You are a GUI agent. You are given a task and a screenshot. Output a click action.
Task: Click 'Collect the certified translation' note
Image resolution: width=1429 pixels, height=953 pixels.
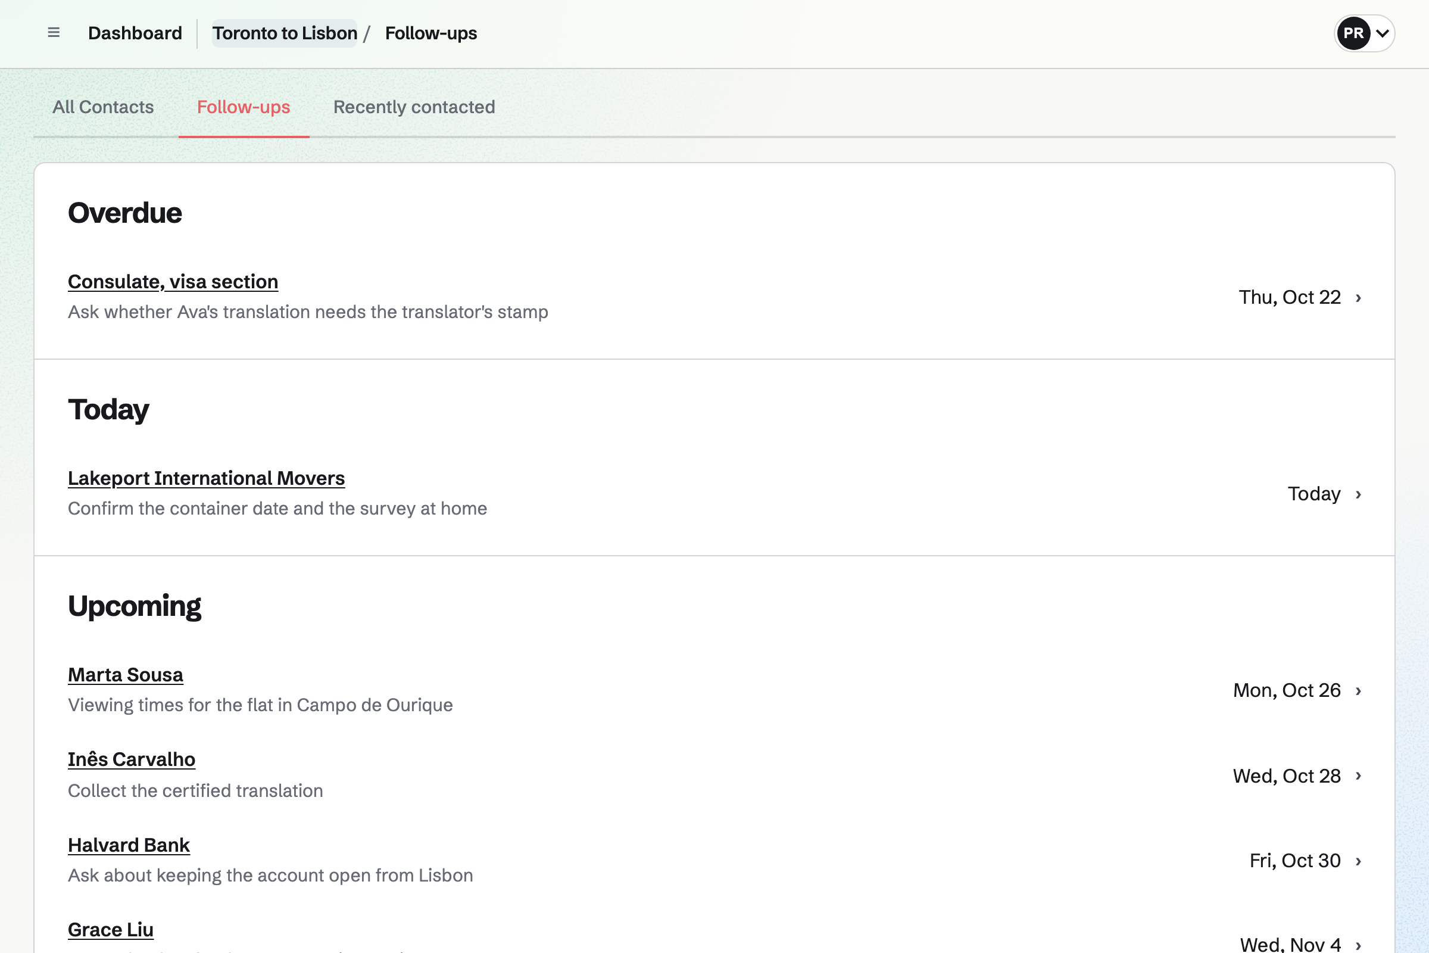[x=196, y=791]
